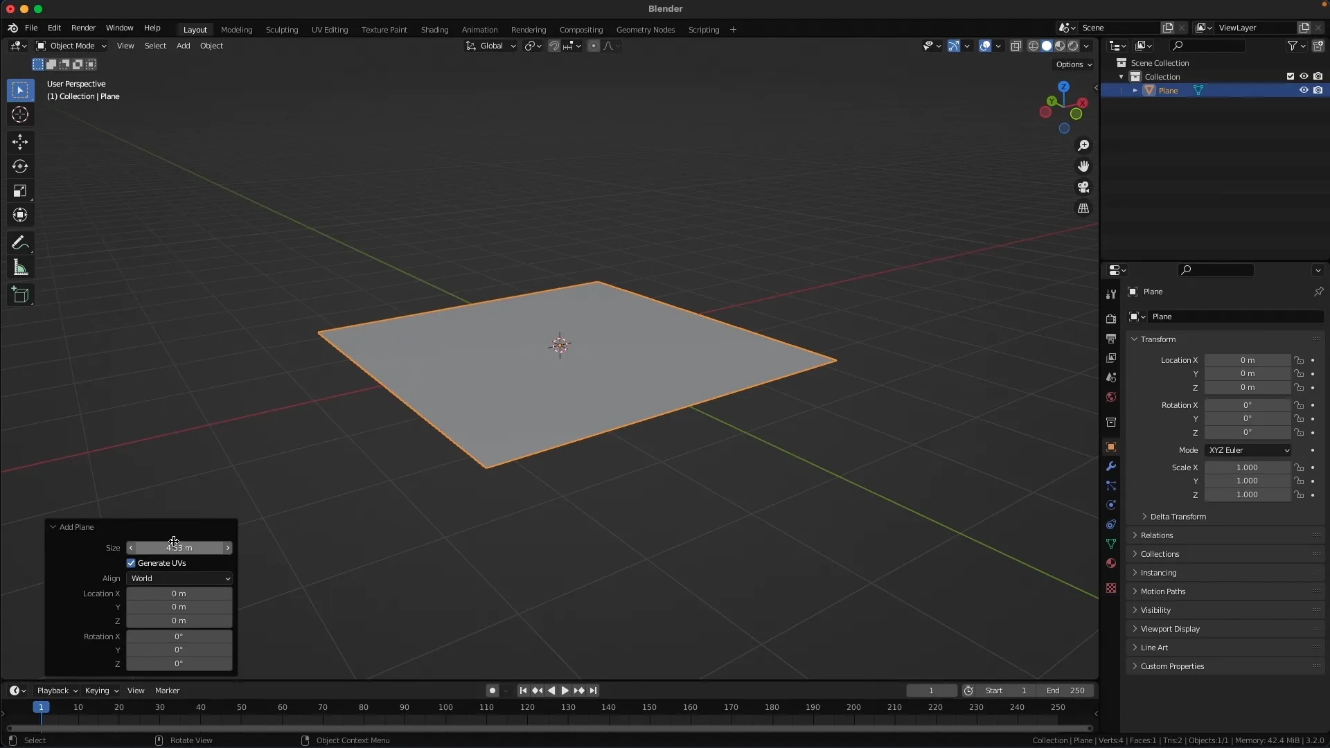
Task: Enable the Generate UVs checkbox
Action: (131, 563)
